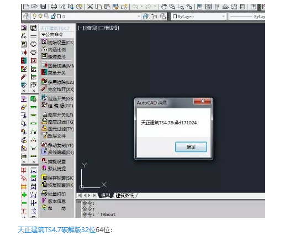285x236 pixels.
Task: Click the Copy icon in toolbar
Action: [x=99, y=7]
